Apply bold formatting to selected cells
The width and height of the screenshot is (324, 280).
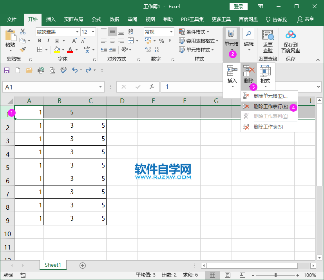point(39,41)
